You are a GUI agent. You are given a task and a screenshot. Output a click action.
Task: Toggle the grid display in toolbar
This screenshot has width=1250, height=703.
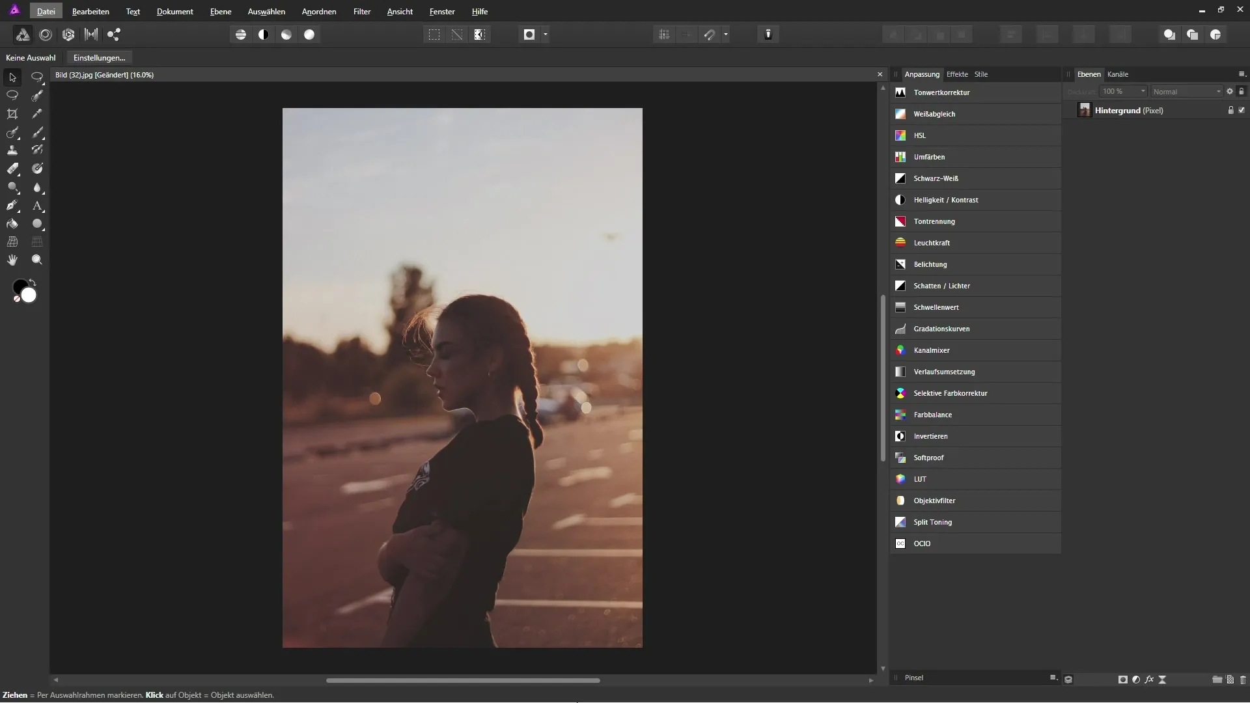[x=664, y=34]
